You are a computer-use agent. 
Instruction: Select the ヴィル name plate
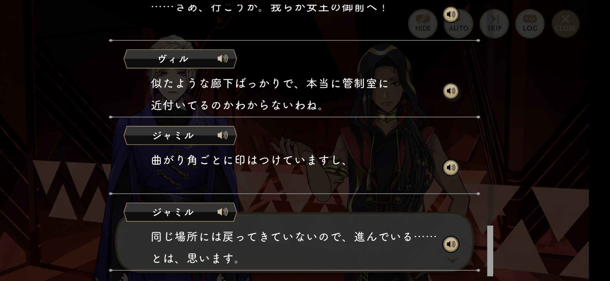(x=180, y=59)
